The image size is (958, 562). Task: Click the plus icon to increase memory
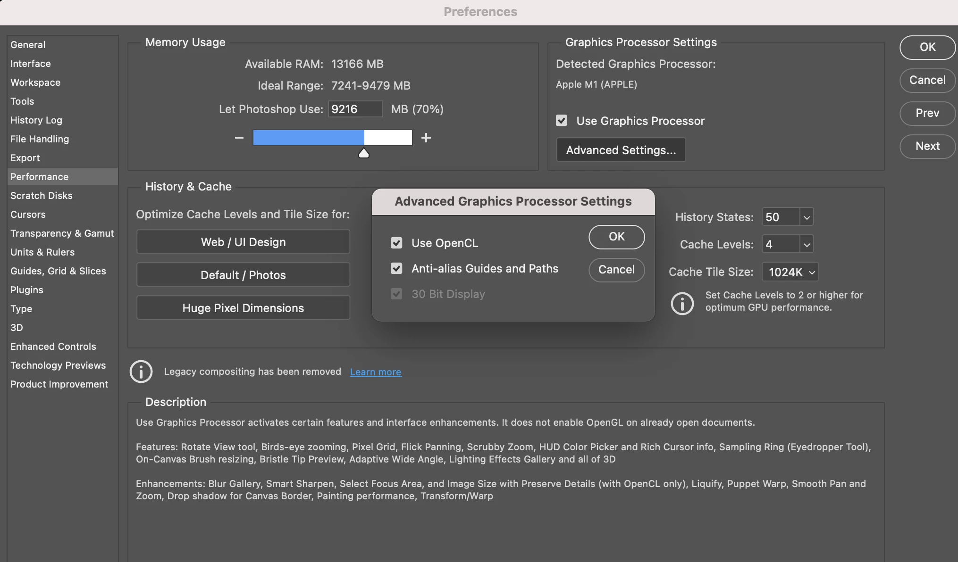pyautogui.click(x=426, y=138)
